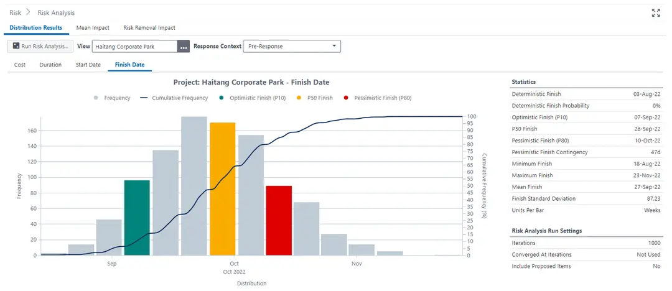Screen dimensions: 672x291
Task: Click the Deterministic Finish value 03-Aug-22
Action: tap(647, 94)
